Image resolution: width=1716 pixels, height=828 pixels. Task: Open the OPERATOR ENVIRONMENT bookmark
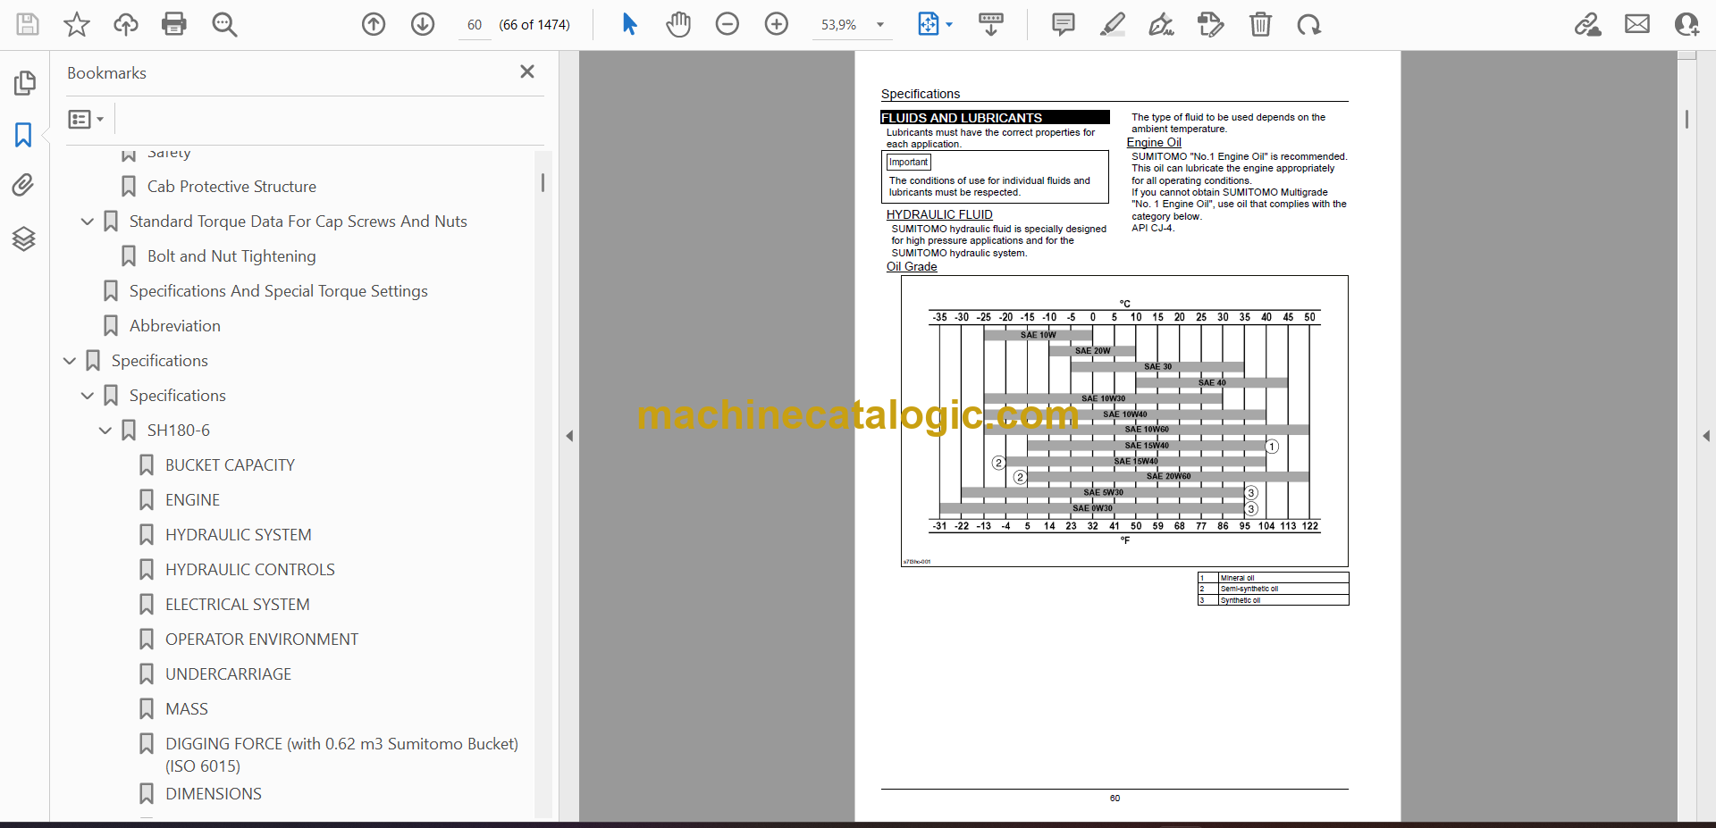pyautogui.click(x=262, y=640)
